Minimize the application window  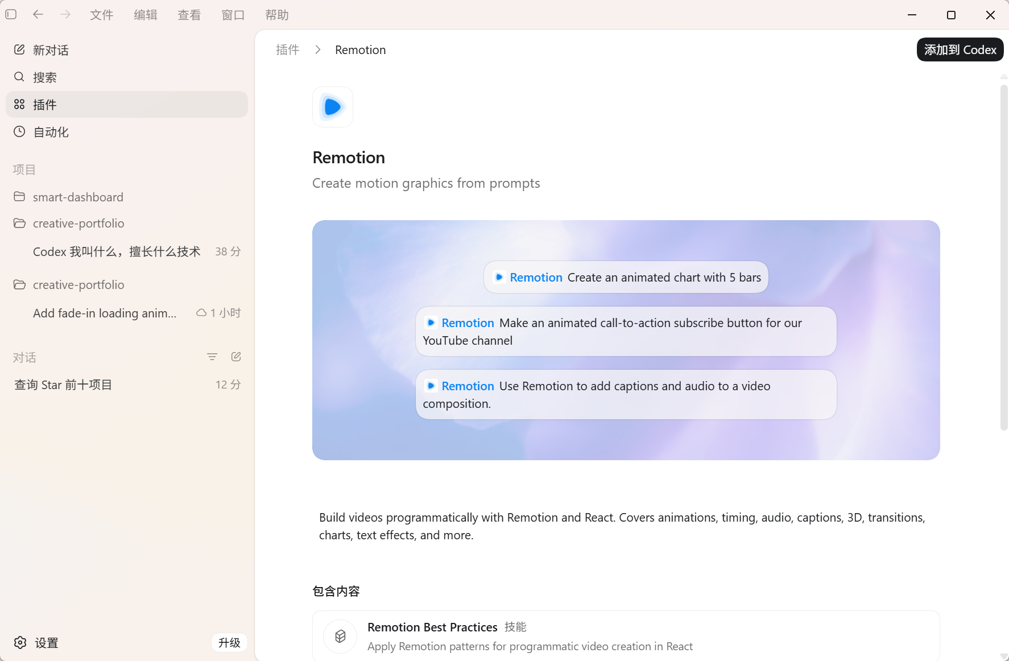[x=912, y=15]
